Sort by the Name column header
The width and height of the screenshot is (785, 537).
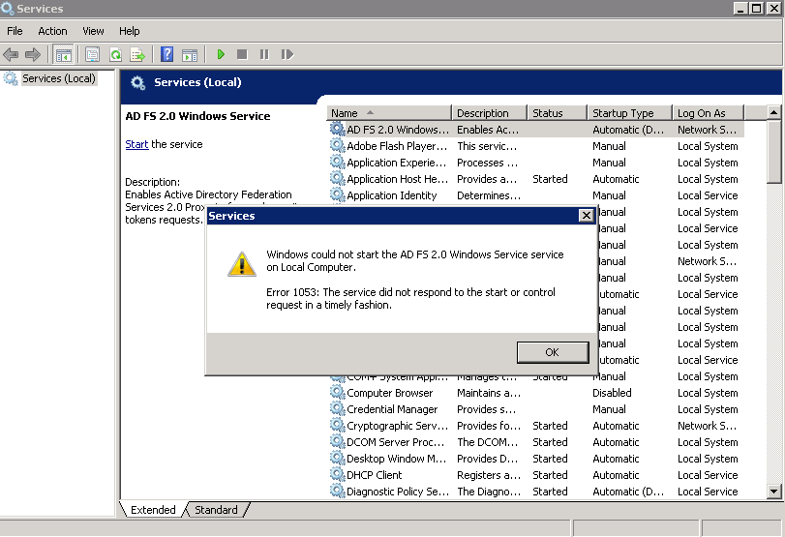(x=389, y=113)
